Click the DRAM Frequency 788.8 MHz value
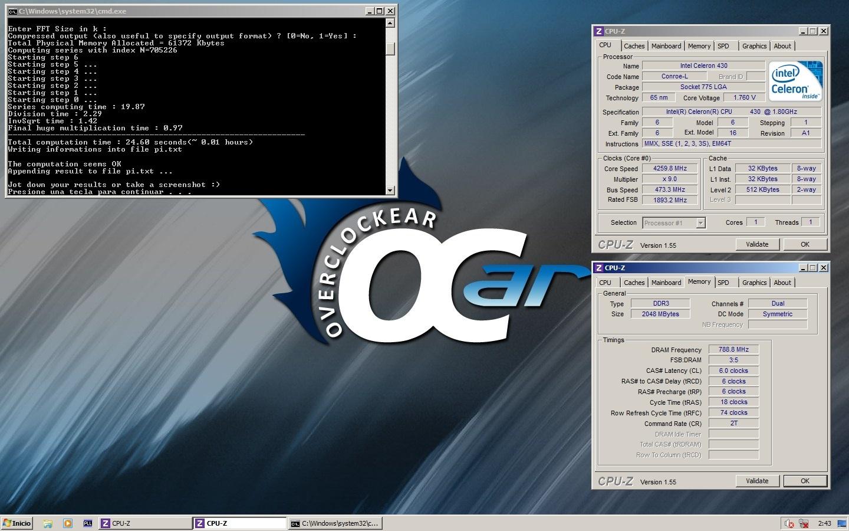This screenshot has width=849, height=531. 733,349
